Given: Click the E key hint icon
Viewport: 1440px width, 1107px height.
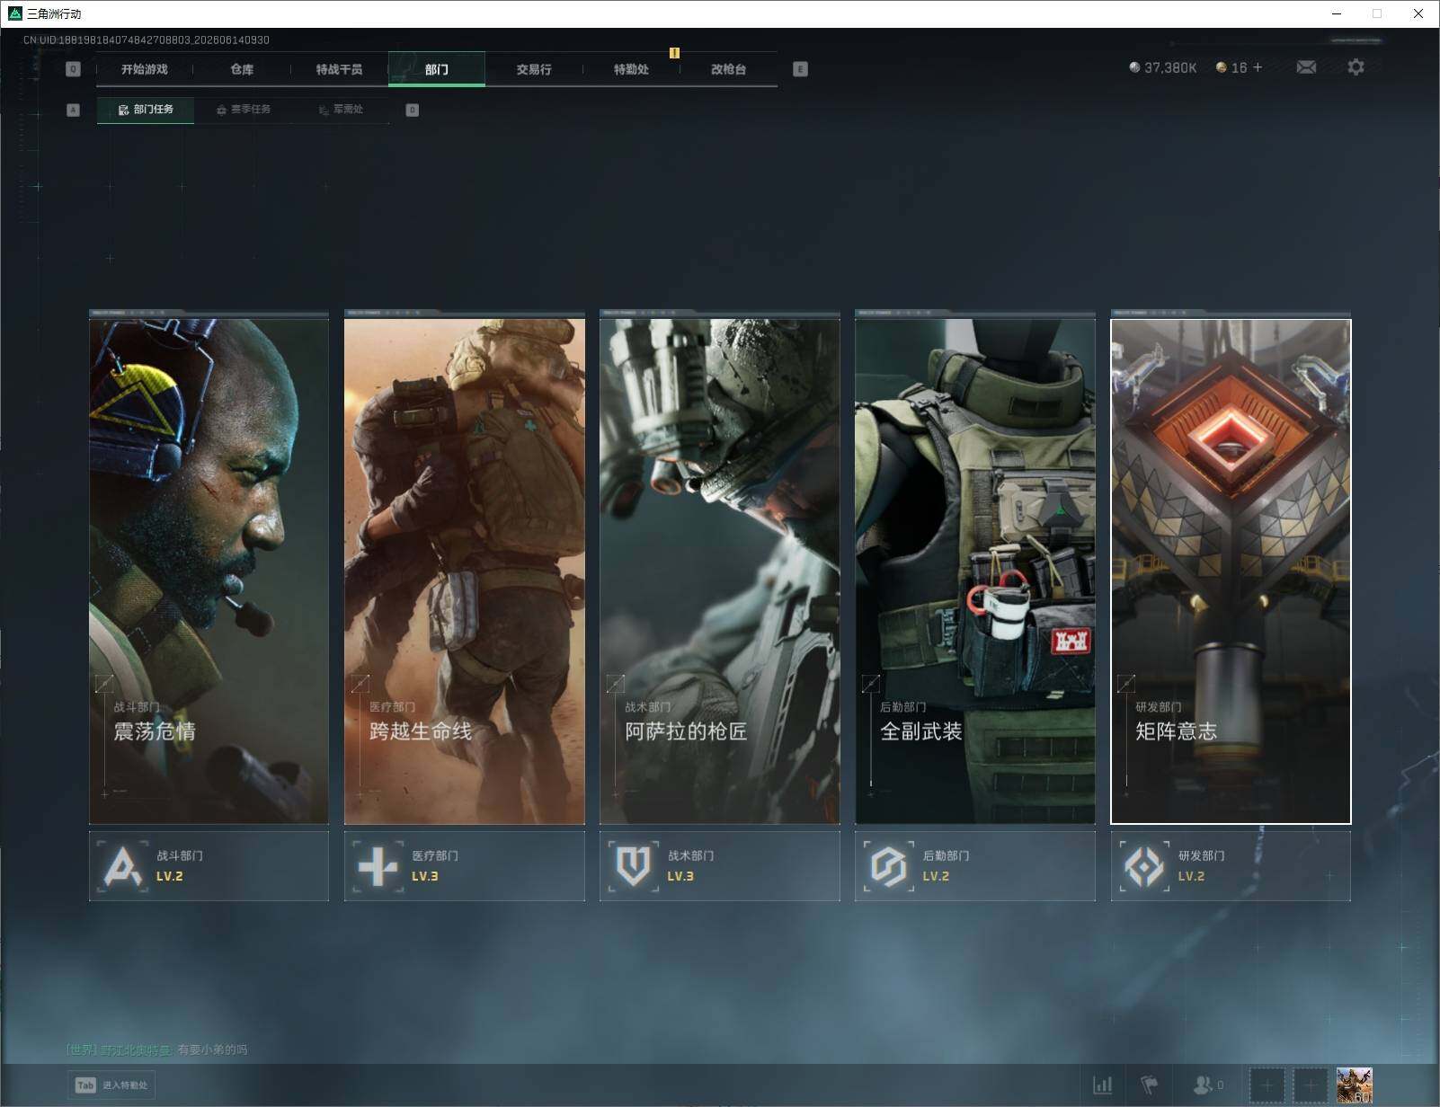Looking at the screenshot, I should point(800,69).
